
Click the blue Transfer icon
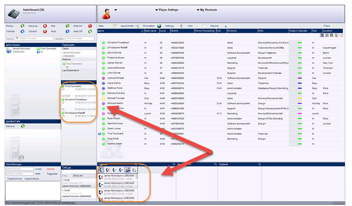(x=22, y=31)
